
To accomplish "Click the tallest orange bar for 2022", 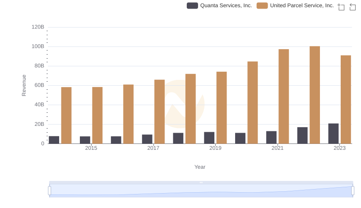I will coord(315,95).
